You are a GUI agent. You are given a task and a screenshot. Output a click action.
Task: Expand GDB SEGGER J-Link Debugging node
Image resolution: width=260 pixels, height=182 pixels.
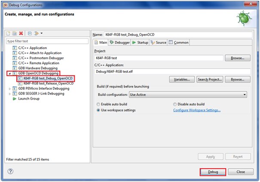pos(9,94)
